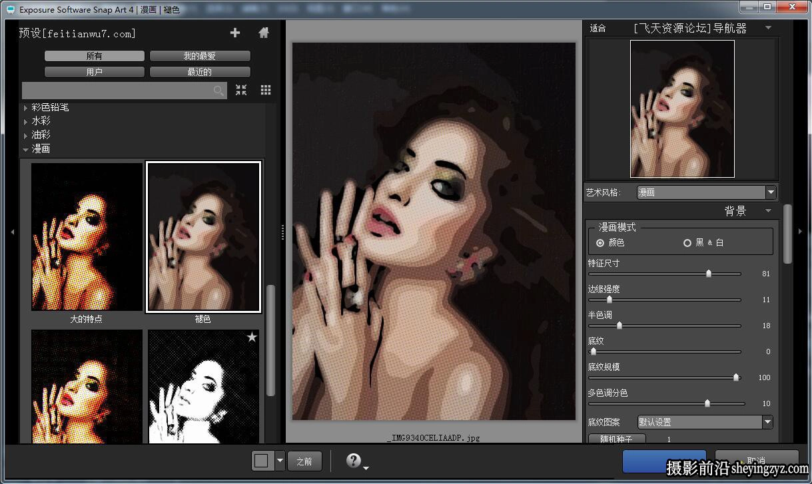Collapse all preset categories with the arrows icon
The height and width of the screenshot is (484, 812).
point(241,90)
